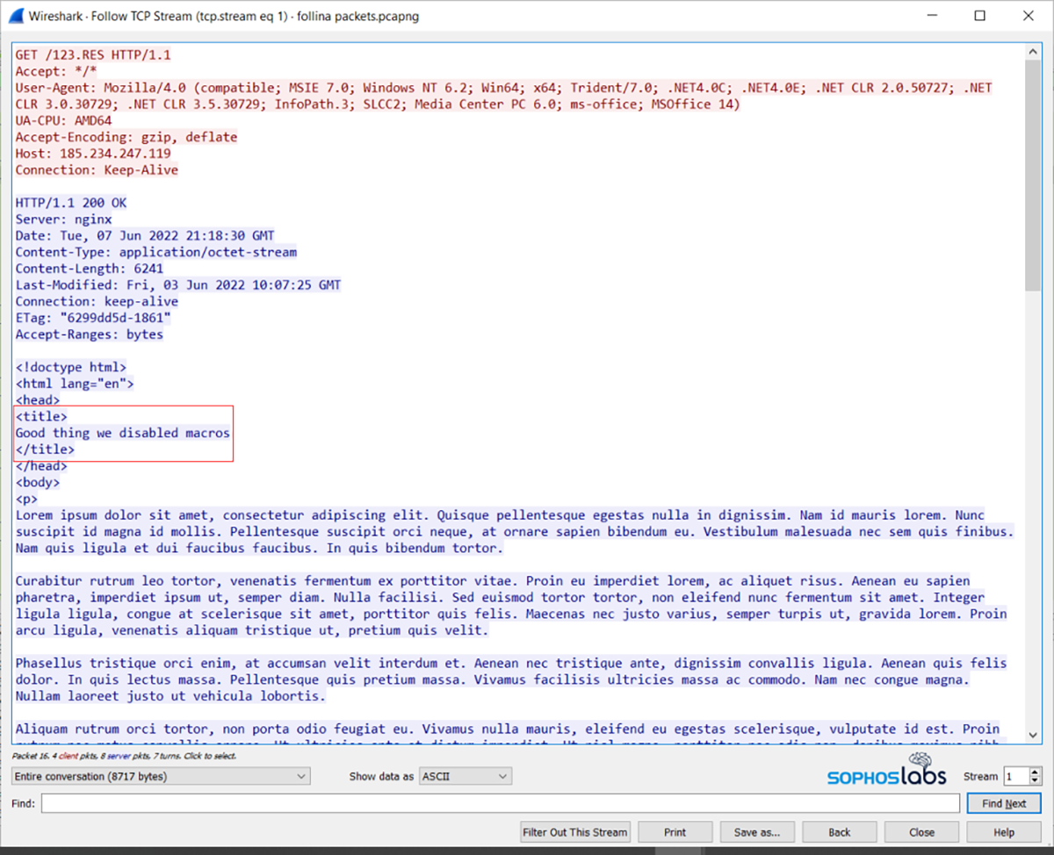Screen dimensions: 1054x855
Task: Click the 'Date: Tue, 07 Jun 2022' line
Action: pos(145,235)
